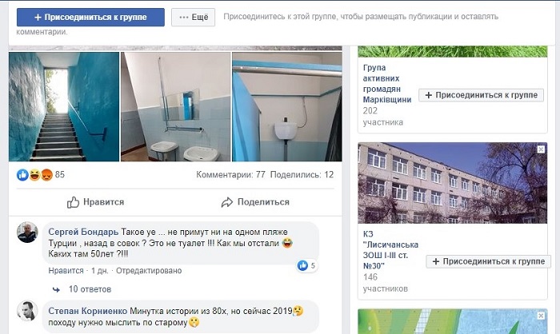Click the blue Присоединиться к группе button
This screenshot has height=334, width=560.
[90, 17]
